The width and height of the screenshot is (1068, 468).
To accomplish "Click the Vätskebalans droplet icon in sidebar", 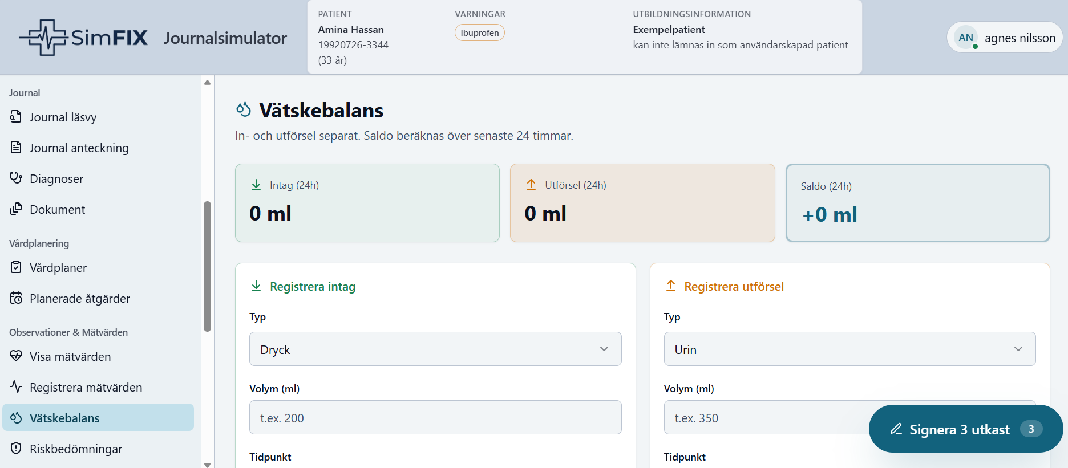I will pyautogui.click(x=16, y=418).
